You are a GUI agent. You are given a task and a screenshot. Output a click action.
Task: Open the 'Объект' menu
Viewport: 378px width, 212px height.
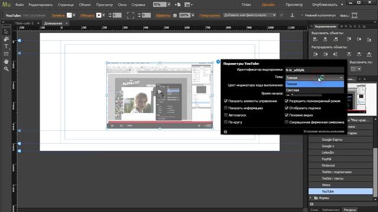click(x=85, y=5)
